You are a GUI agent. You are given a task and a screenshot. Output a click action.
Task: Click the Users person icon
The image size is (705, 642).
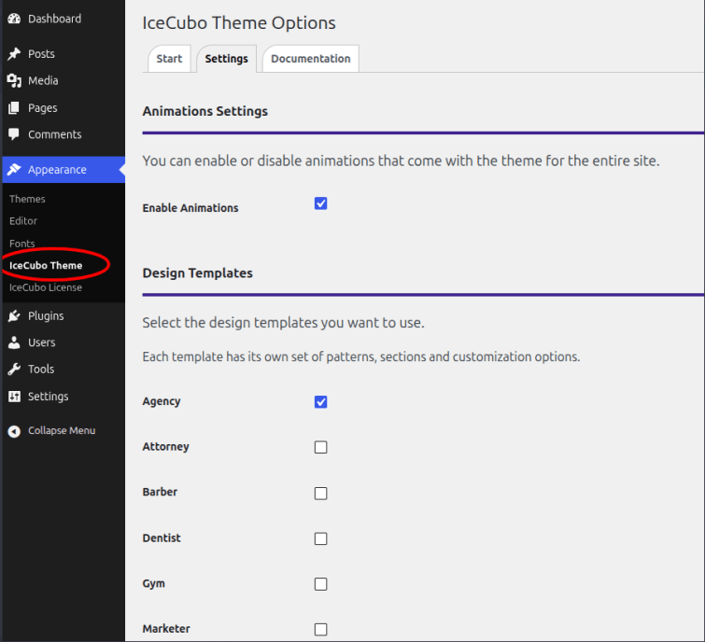click(x=14, y=342)
